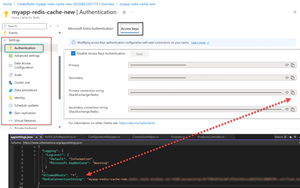Open myapp-redis-cache-new breadcrumb link
300x188 pixels.
point(137,4)
